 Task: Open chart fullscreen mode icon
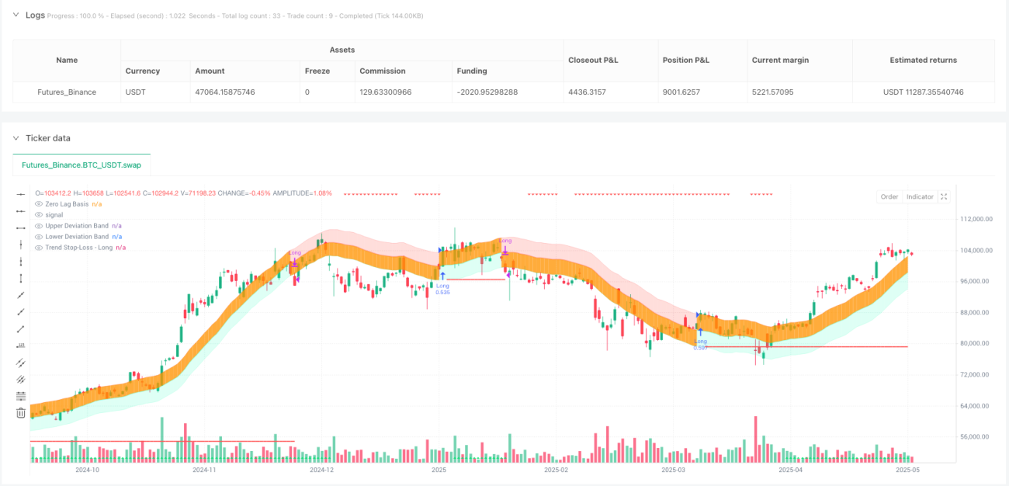[x=944, y=196]
